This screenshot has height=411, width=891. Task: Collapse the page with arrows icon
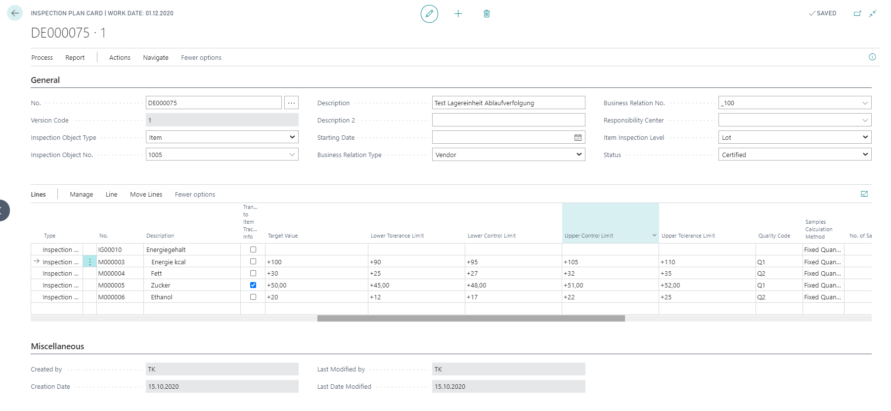point(873,13)
